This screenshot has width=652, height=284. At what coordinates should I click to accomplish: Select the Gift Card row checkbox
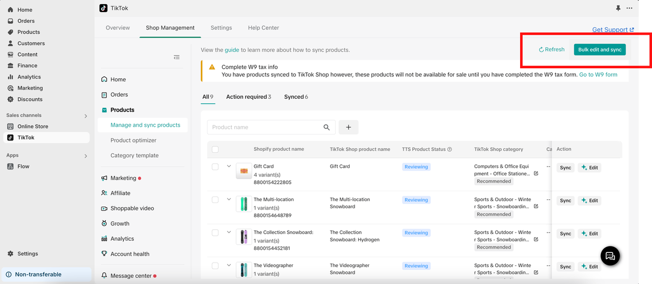coord(215,166)
